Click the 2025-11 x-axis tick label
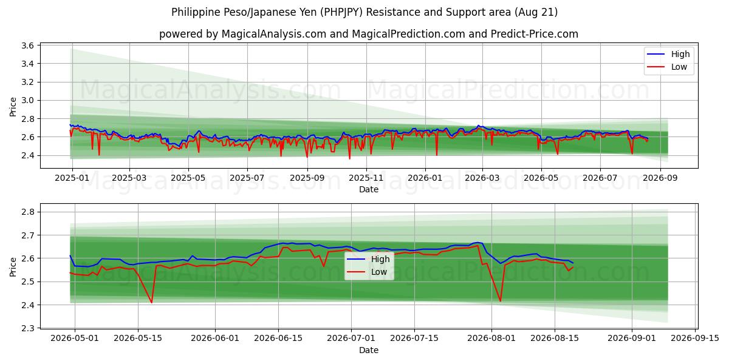 [x=366, y=178]
